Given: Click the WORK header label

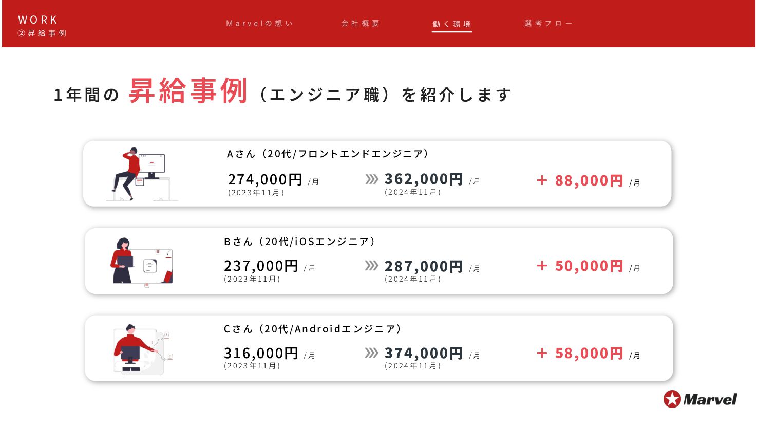Looking at the screenshot, I should coord(38,20).
